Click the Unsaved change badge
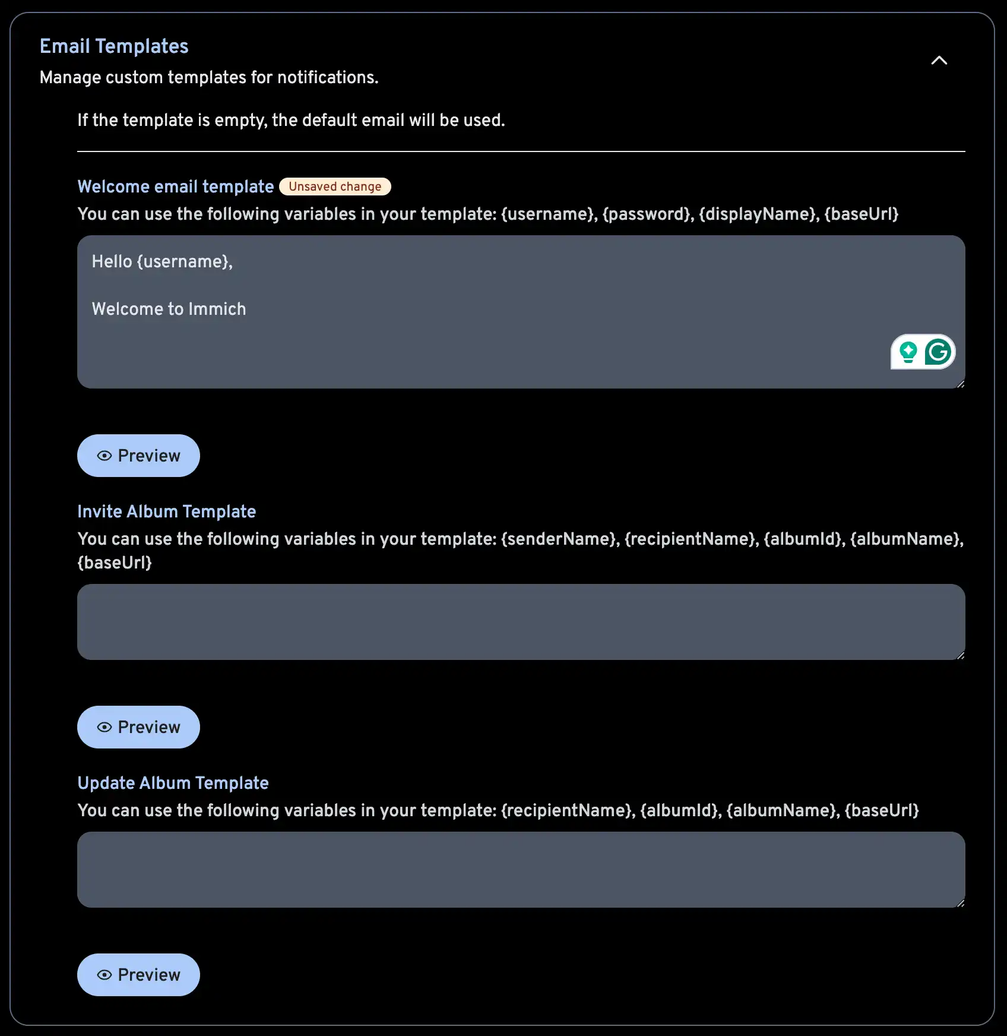1007x1036 pixels. (x=335, y=186)
